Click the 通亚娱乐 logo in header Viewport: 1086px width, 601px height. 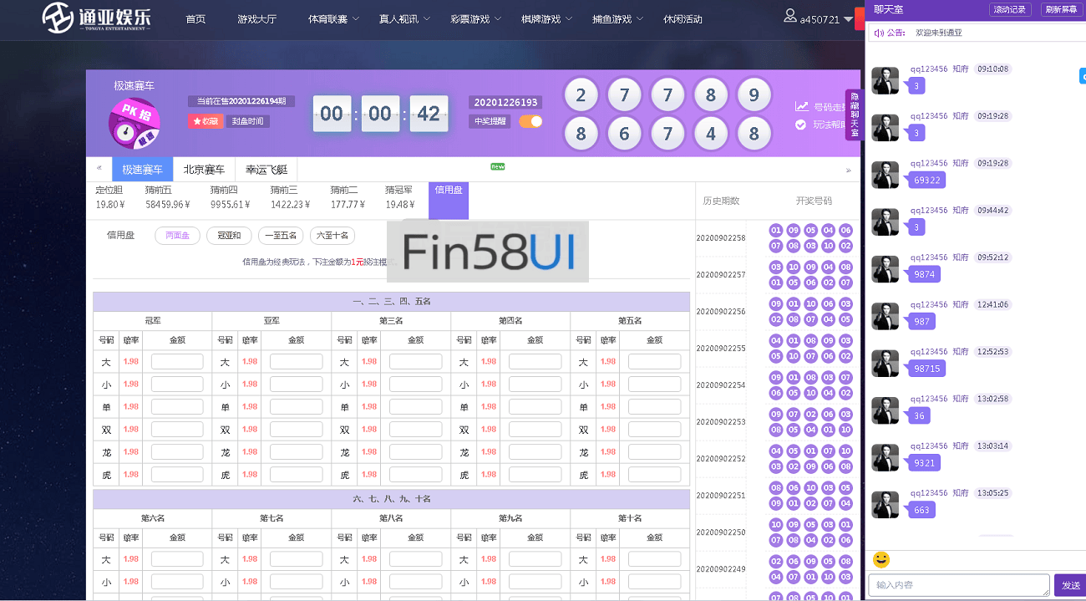coord(97,18)
